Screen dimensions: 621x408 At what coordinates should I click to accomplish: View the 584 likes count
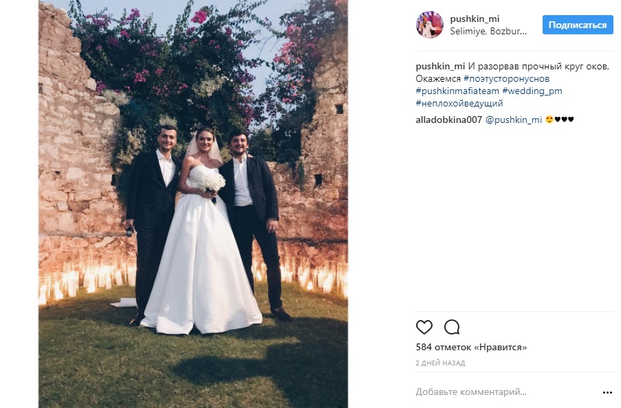[471, 347]
